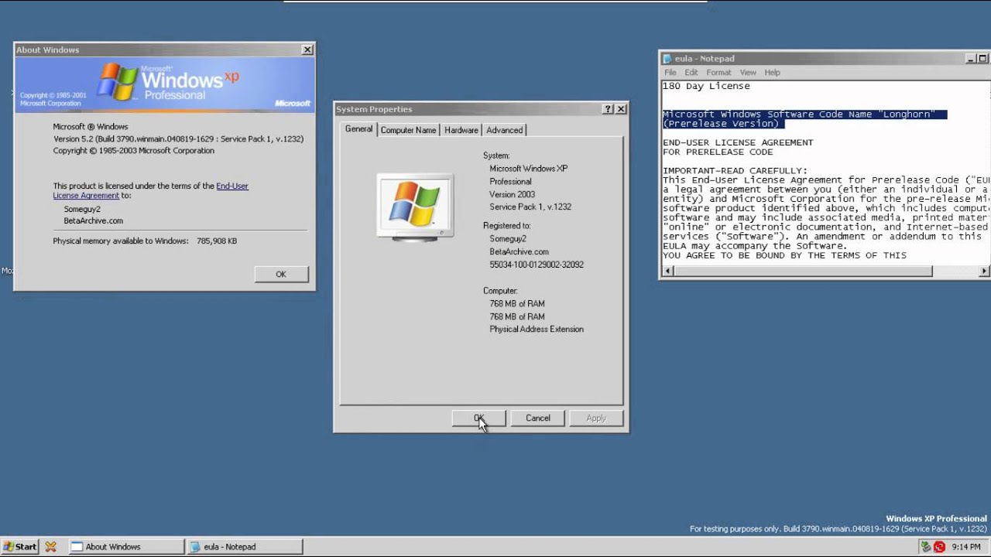Click OK in the About Windows dialog

(x=281, y=274)
